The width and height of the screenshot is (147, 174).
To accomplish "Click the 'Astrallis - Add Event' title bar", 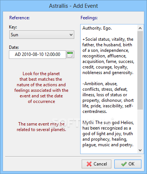I will (x=73, y=6).
